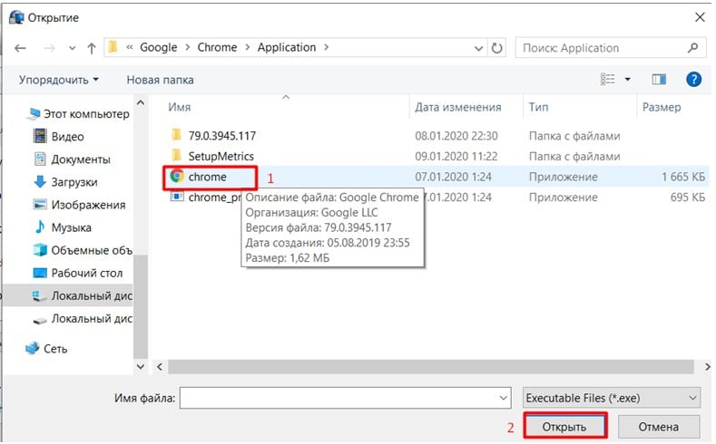The width and height of the screenshot is (716, 444).
Task: Click the magnifier search icon
Action: click(692, 47)
